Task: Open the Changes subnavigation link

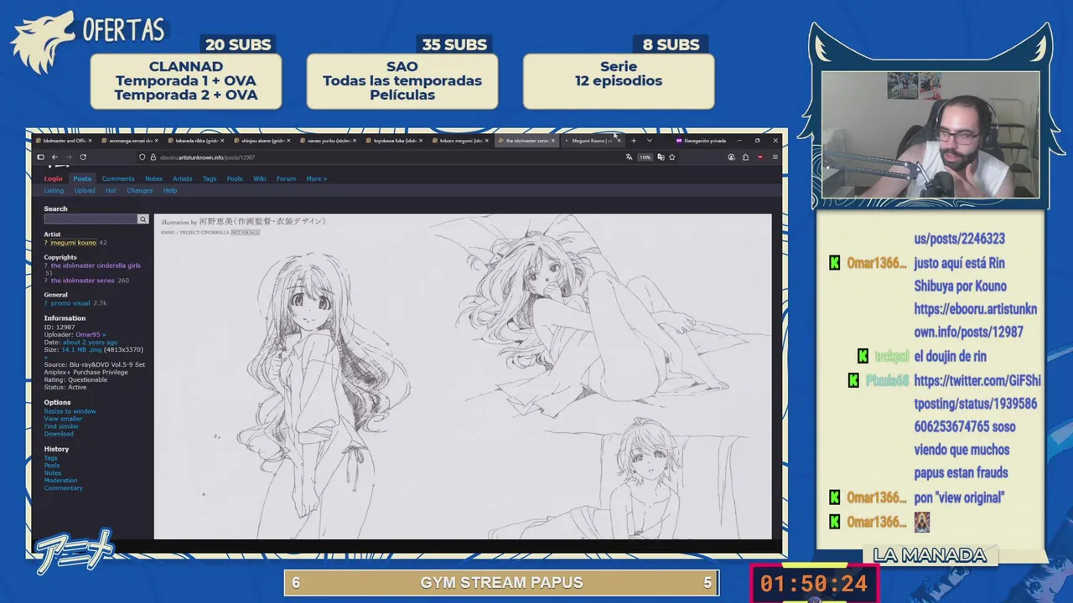Action: pos(140,190)
